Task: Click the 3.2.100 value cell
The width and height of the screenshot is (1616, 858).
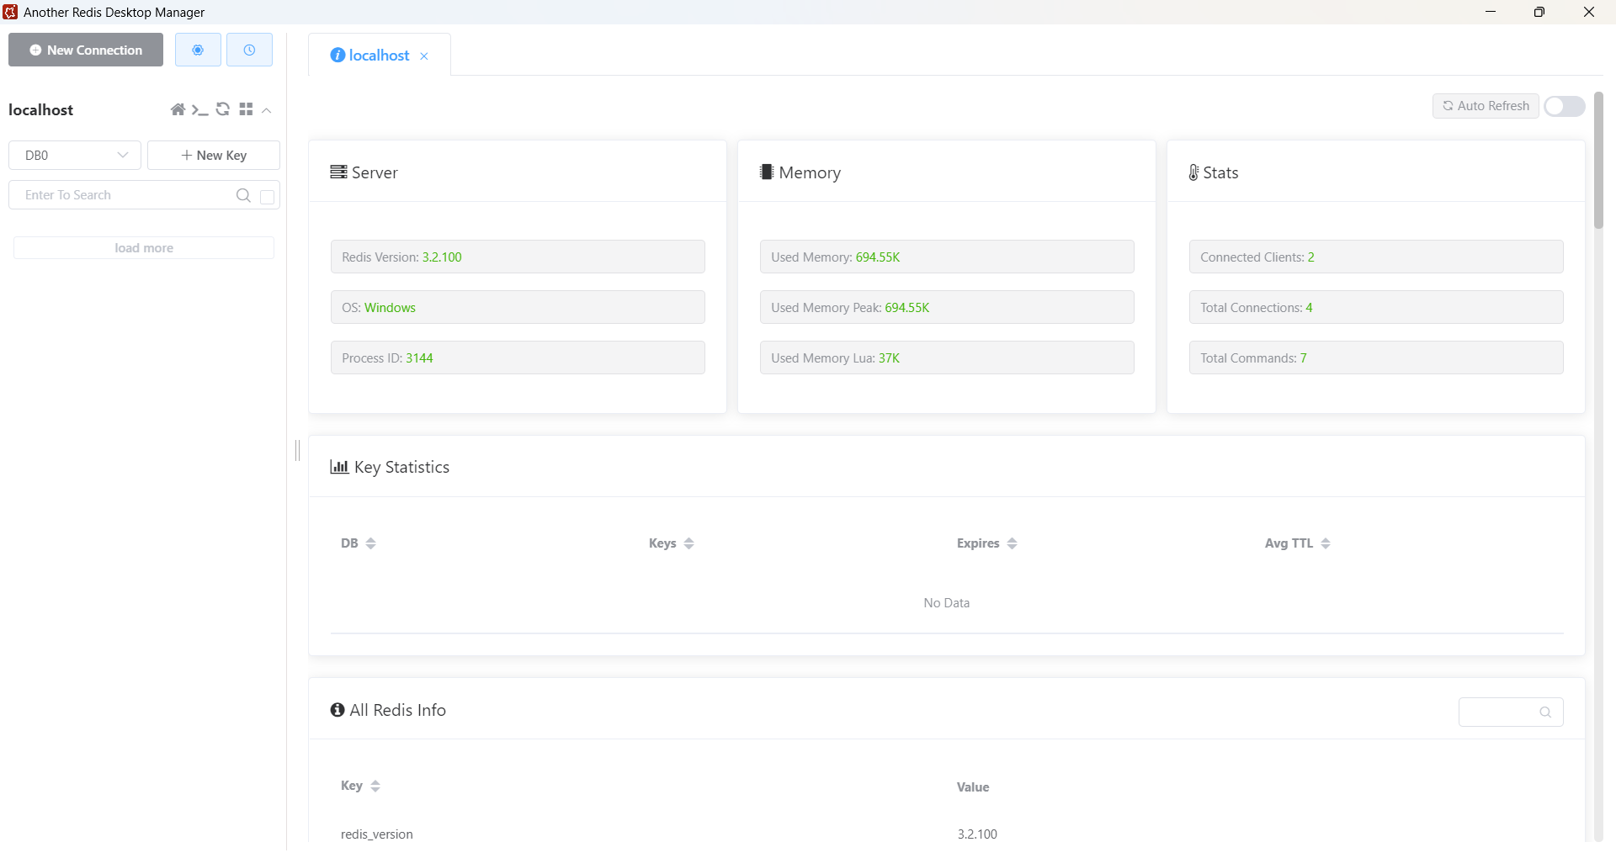Action: [977, 834]
